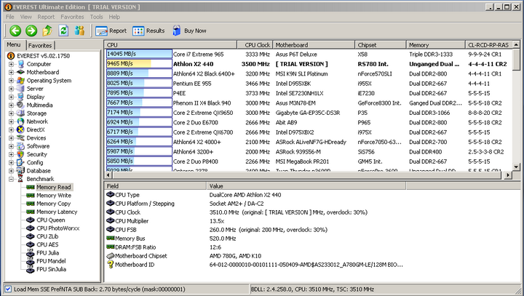Click the Benchmark hourglass icon
The height and width of the screenshot is (296, 524).
click(x=20, y=179)
